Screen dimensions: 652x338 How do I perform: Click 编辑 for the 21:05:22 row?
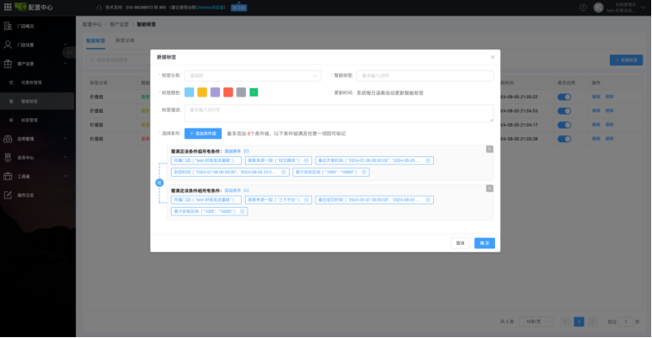pos(596,97)
